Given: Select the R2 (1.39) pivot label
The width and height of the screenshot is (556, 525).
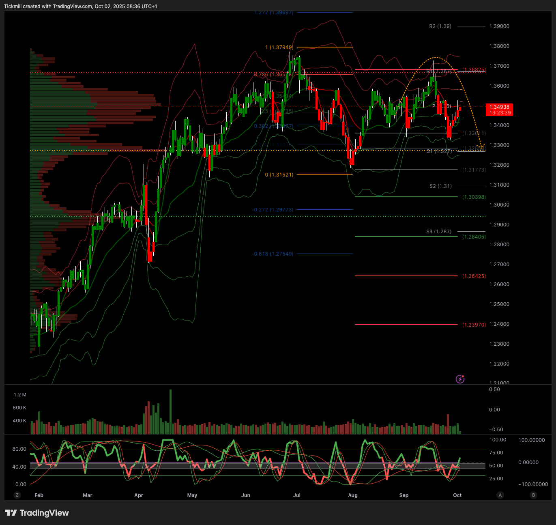Looking at the screenshot, I should (x=440, y=26).
